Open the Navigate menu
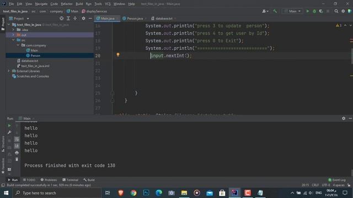Viewport: 353px width, 198px height. tap(41, 4)
